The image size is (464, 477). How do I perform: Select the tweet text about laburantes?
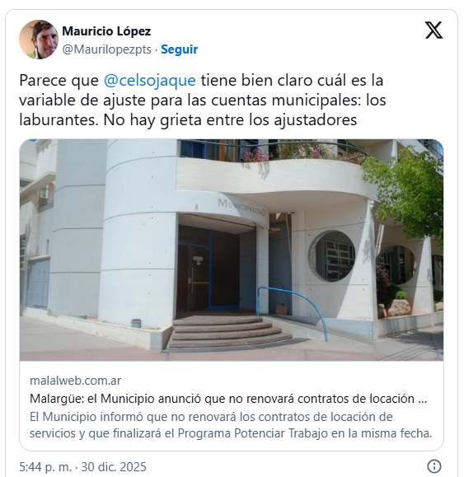[x=203, y=100]
